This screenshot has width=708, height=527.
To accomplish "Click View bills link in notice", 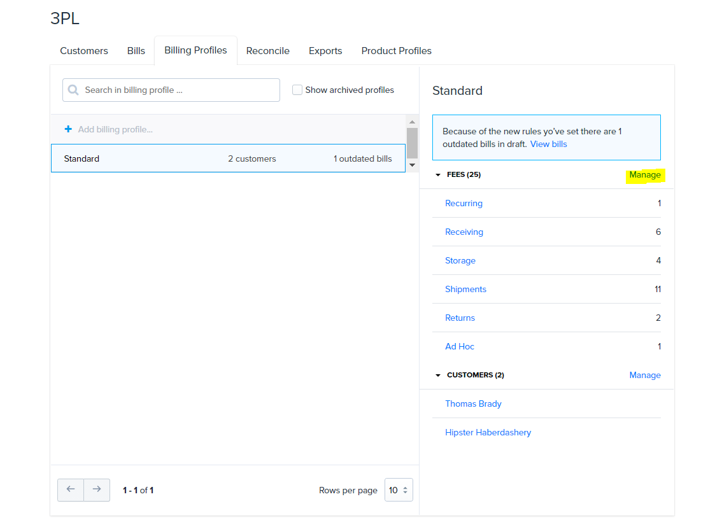I will tap(548, 144).
